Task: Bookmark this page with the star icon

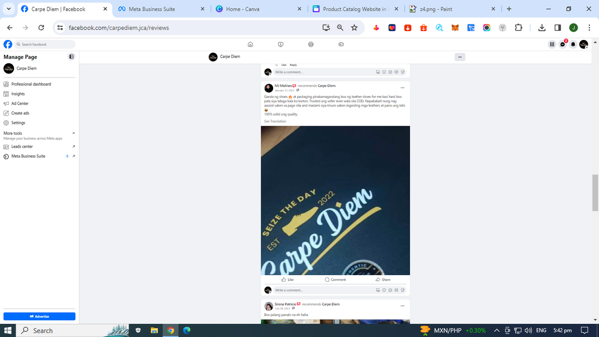Action: [355, 28]
